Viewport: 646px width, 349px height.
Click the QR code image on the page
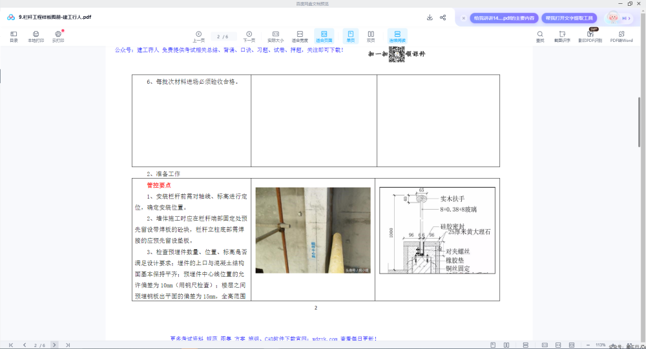pyautogui.click(x=397, y=54)
